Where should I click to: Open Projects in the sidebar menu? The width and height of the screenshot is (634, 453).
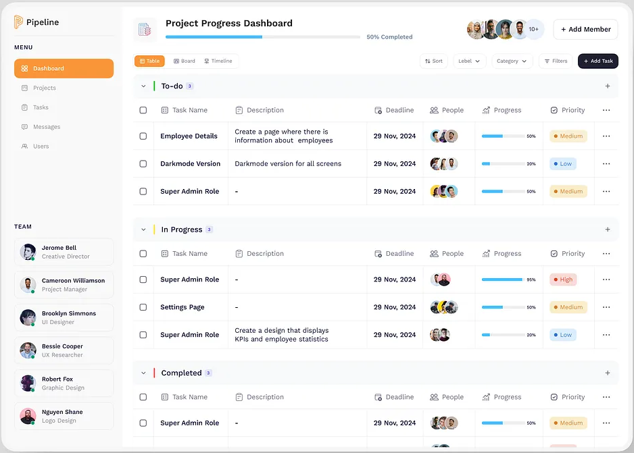(44, 88)
